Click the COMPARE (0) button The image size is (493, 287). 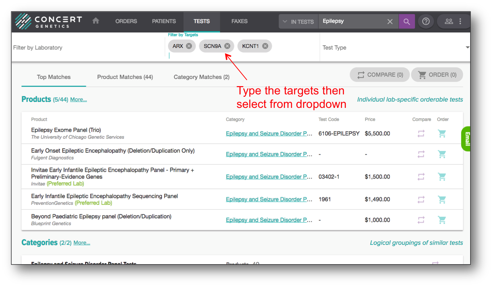coord(380,75)
